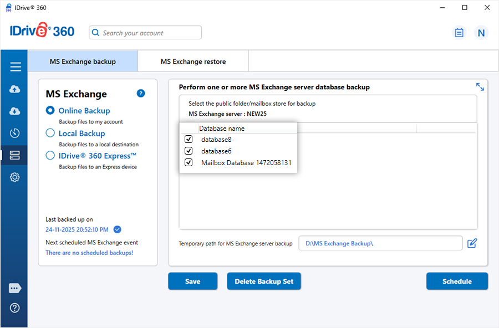The image size is (499, 328).
Task: Select the server backup sidebar icon
Action: pos(15,155)
